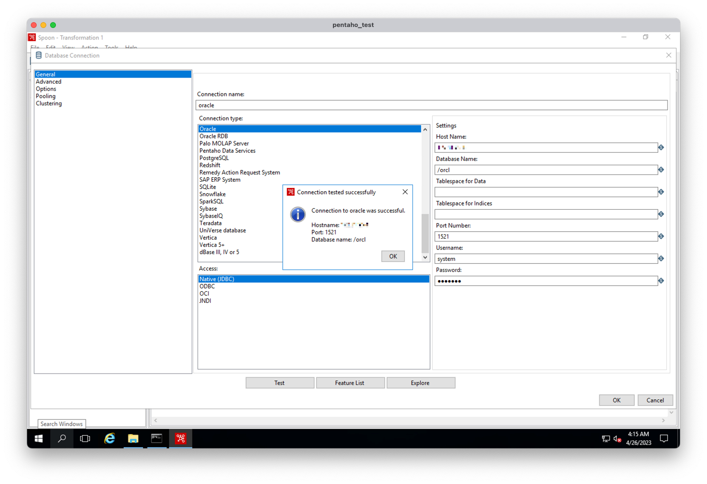Click the taskbar clock showing 4:15 AM
Screen dimensions: 707x484
[639, 438]
